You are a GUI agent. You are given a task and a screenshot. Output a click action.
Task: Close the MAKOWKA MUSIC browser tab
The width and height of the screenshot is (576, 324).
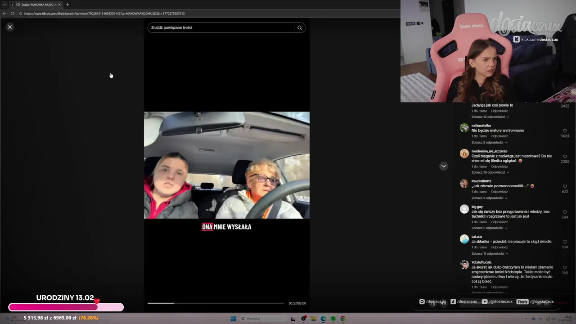60,4
